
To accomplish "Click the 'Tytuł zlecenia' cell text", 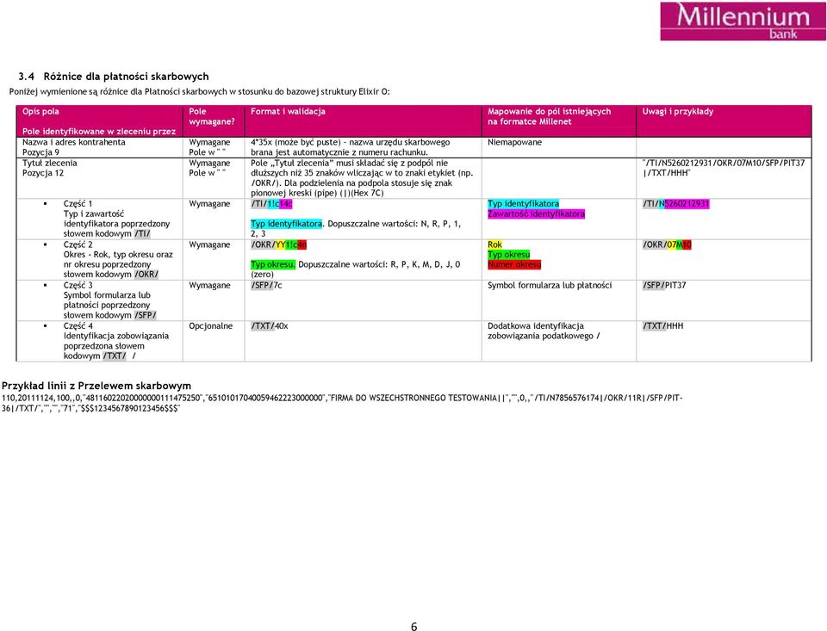I will pos(50,163).
